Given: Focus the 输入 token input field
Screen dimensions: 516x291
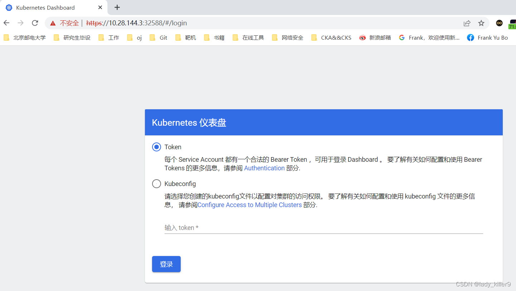Looking at the screenshot, I should tap(323, 227).
